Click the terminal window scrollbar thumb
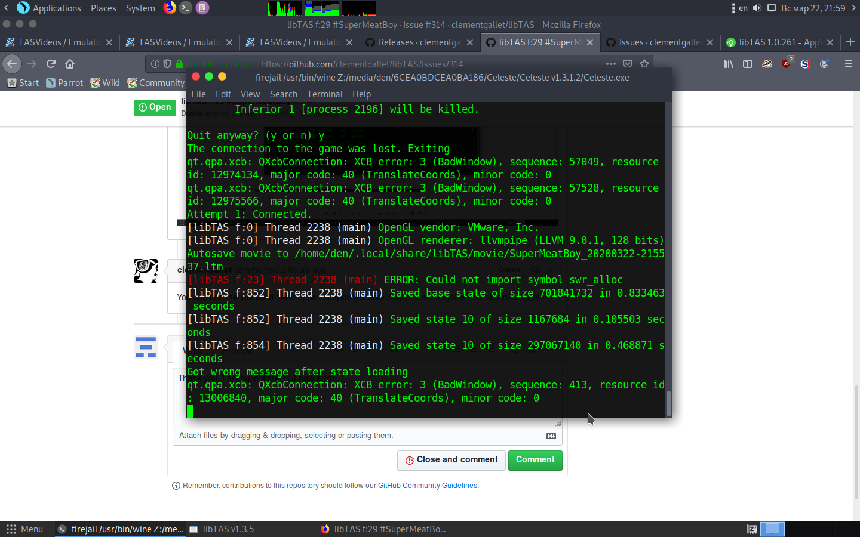This screenshot has height=537, width=860. coord(668,403)
